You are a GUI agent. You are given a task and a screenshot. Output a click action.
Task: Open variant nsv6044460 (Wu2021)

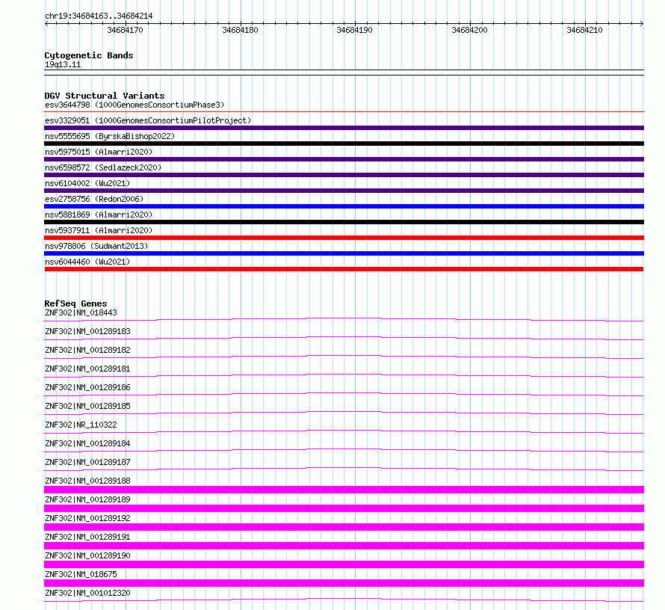tap(87, 262)
